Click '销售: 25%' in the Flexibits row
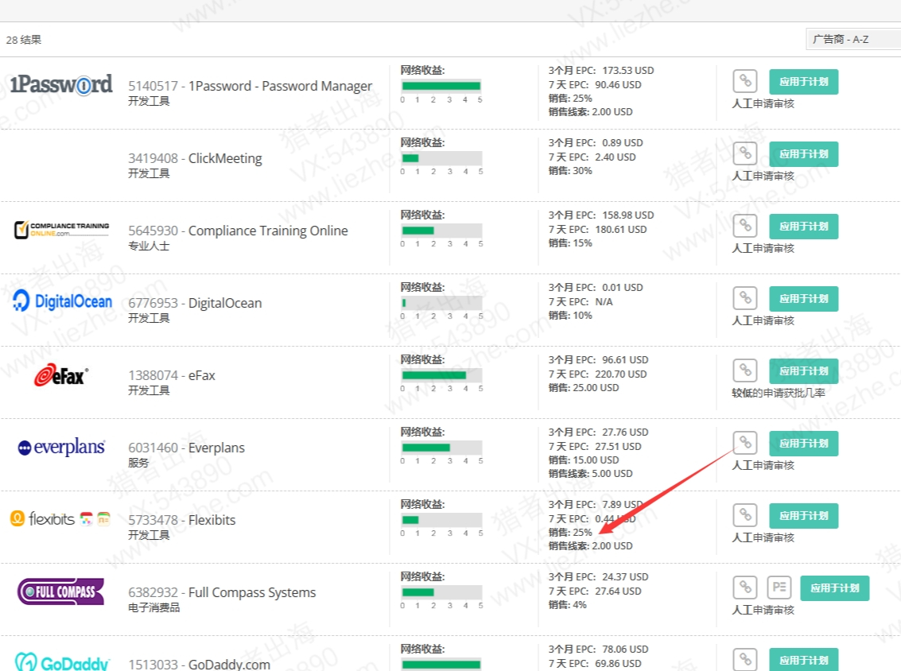 click(570, 533)
